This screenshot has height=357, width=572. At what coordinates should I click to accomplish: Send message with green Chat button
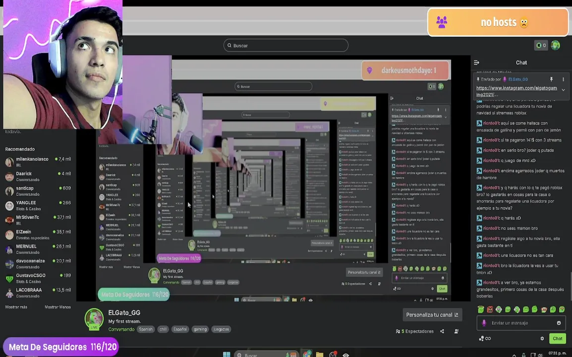[558, 339]
